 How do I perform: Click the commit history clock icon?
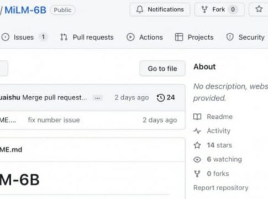pos(161,98)
